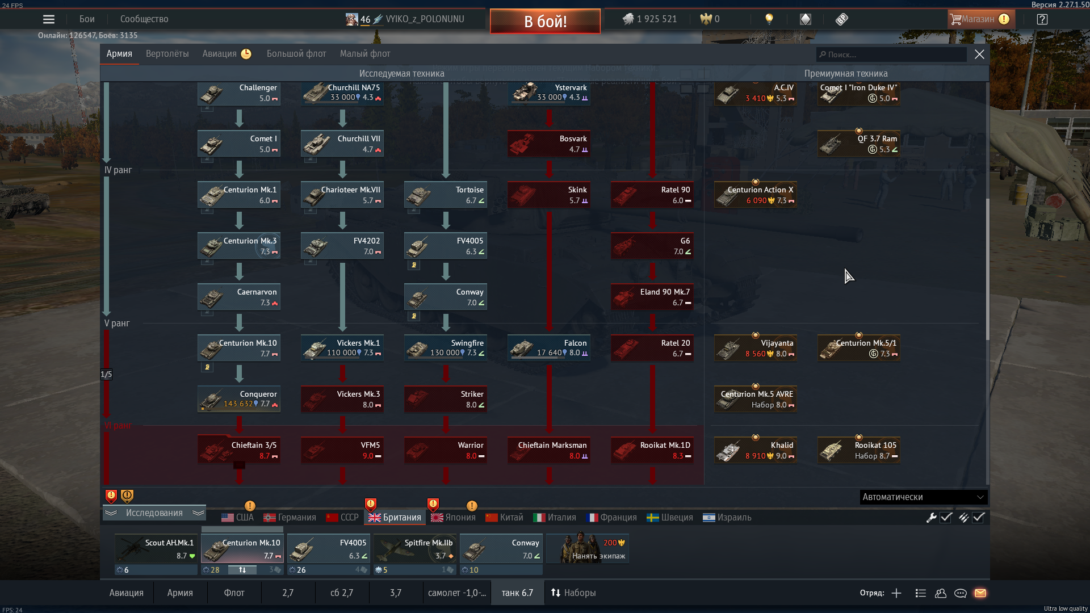Add a squad member with plus icon
This screenshot has width=1090, height=613.
click(x=896, y=593)
